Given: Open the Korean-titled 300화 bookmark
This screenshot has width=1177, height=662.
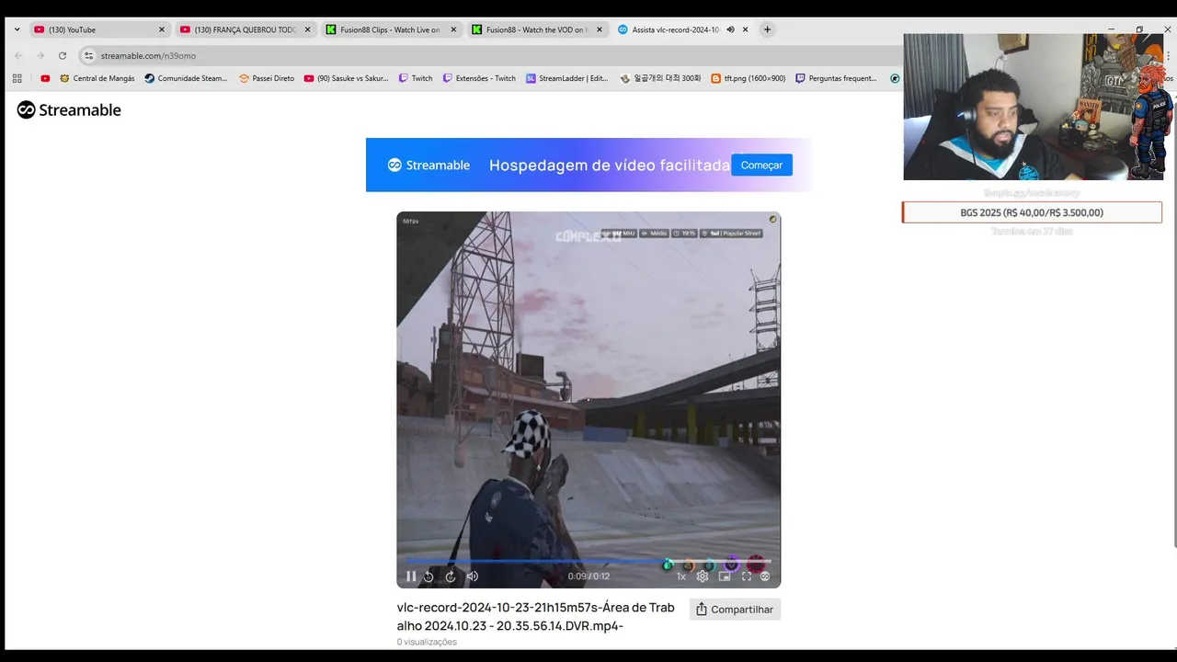Looking at the screenshot, I should pos(660,78).
